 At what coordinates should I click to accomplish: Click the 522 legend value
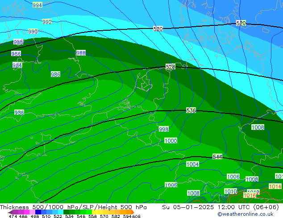[x=58, y=216]
